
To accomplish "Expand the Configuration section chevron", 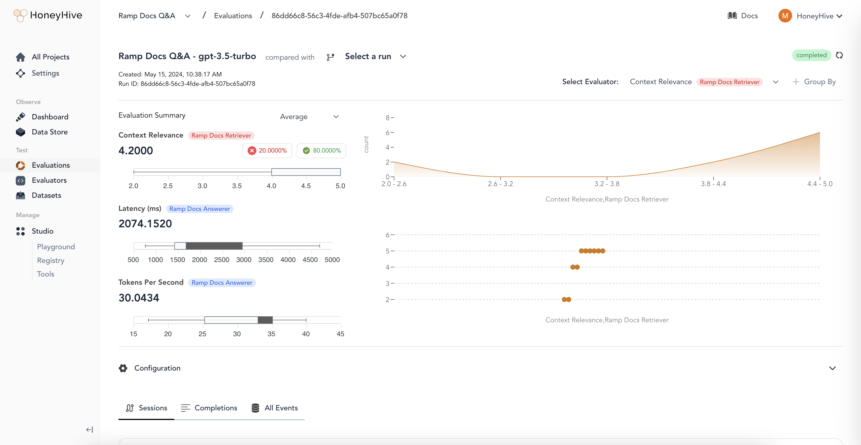I will [x=832, y=368].
